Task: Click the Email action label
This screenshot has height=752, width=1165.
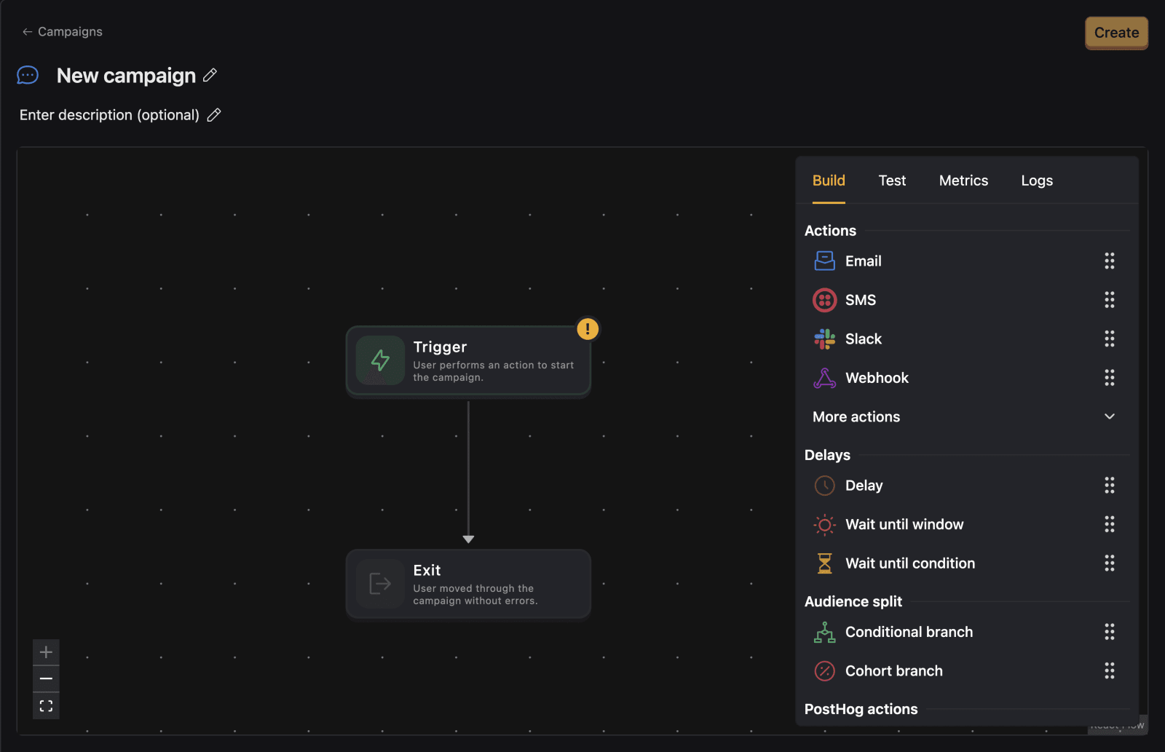Action: pyautogui.click(x=864, y=261)
